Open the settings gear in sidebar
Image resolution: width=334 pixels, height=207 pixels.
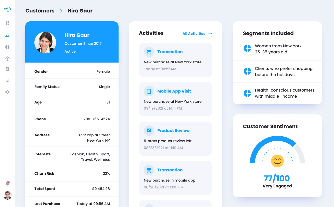7,92
